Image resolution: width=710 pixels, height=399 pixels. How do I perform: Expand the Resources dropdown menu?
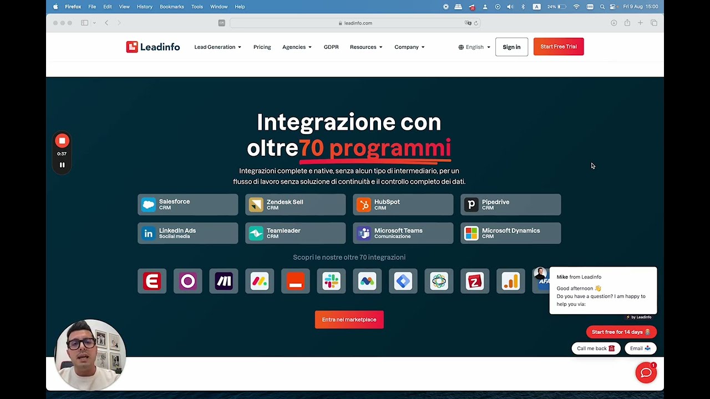point(366,47)
